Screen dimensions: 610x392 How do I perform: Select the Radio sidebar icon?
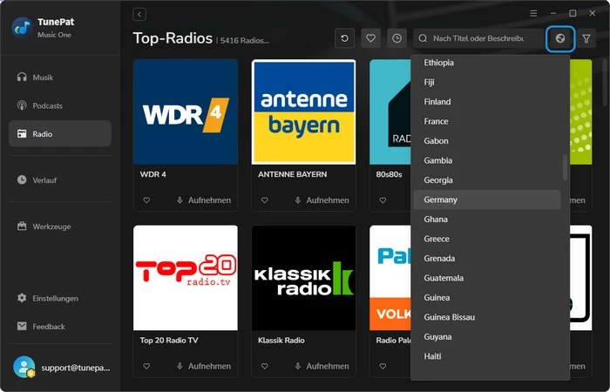[22, 134]
